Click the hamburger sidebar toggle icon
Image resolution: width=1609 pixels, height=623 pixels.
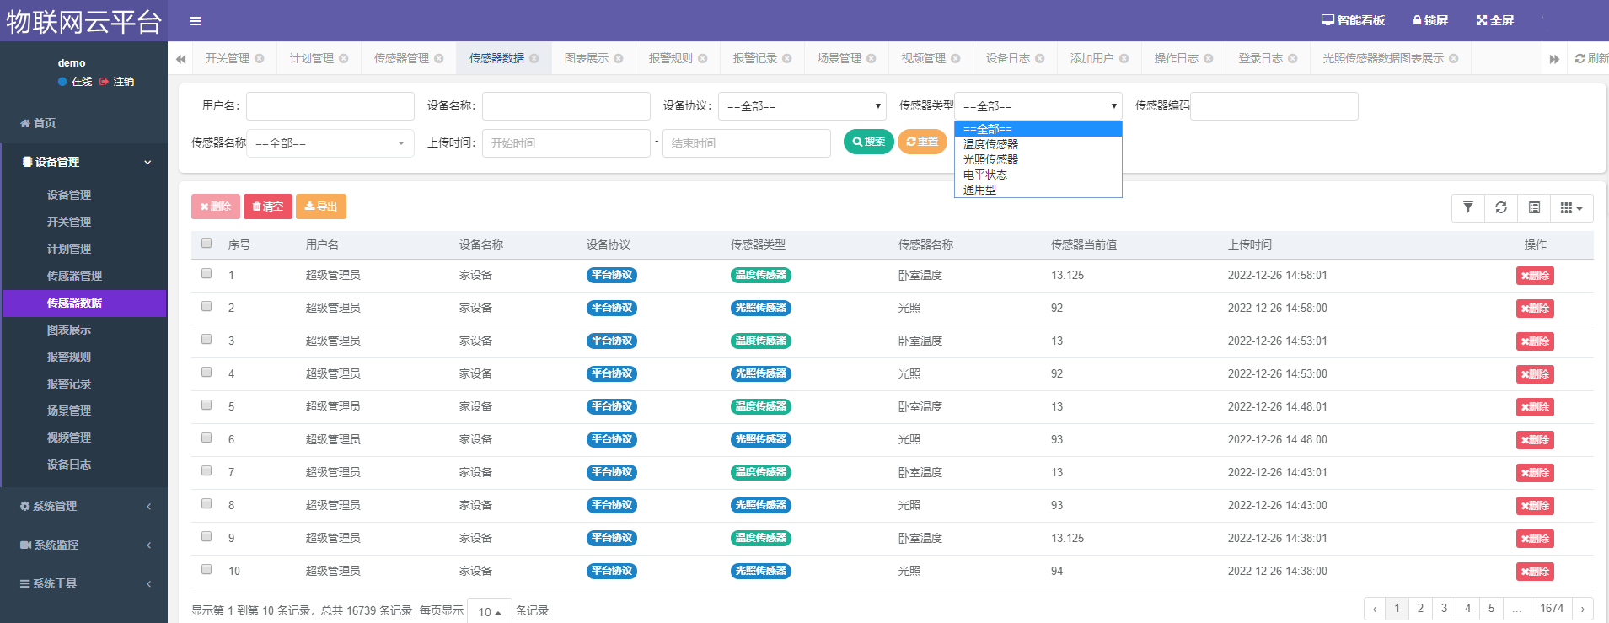pos(196,21)
